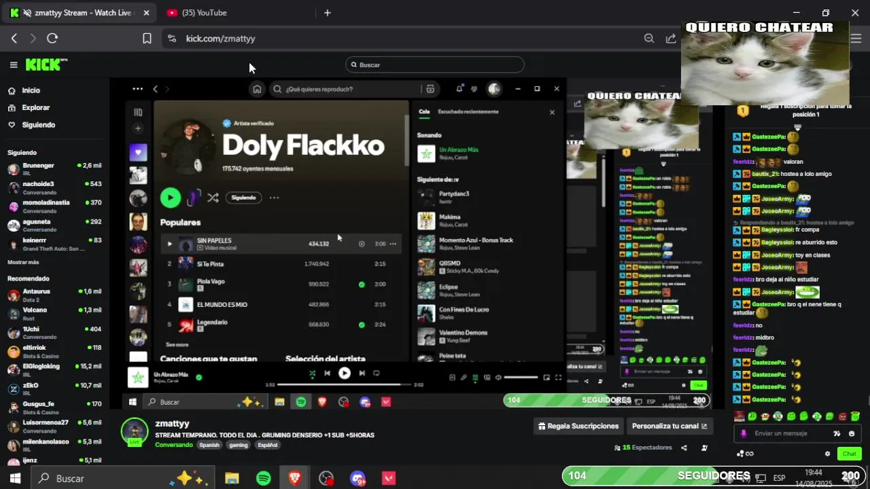870x489 pixels.
Task: Play Doly Flackko with the green play button
Action: point(171,198)
